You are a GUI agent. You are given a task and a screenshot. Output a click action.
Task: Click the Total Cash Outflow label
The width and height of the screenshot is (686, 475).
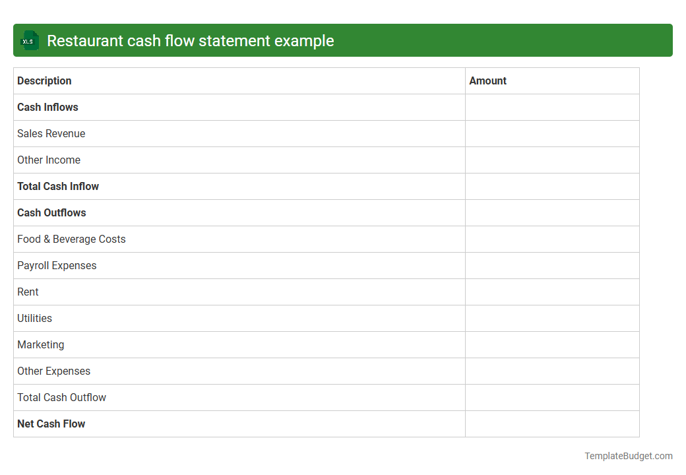click(x=61, y=397)
